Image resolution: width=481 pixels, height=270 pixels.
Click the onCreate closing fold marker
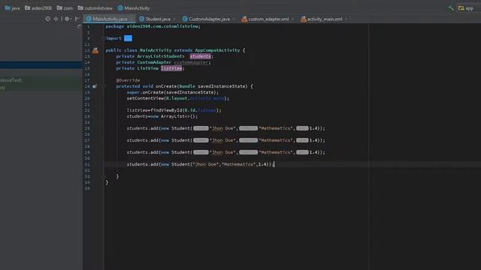[x=104, y=176]
